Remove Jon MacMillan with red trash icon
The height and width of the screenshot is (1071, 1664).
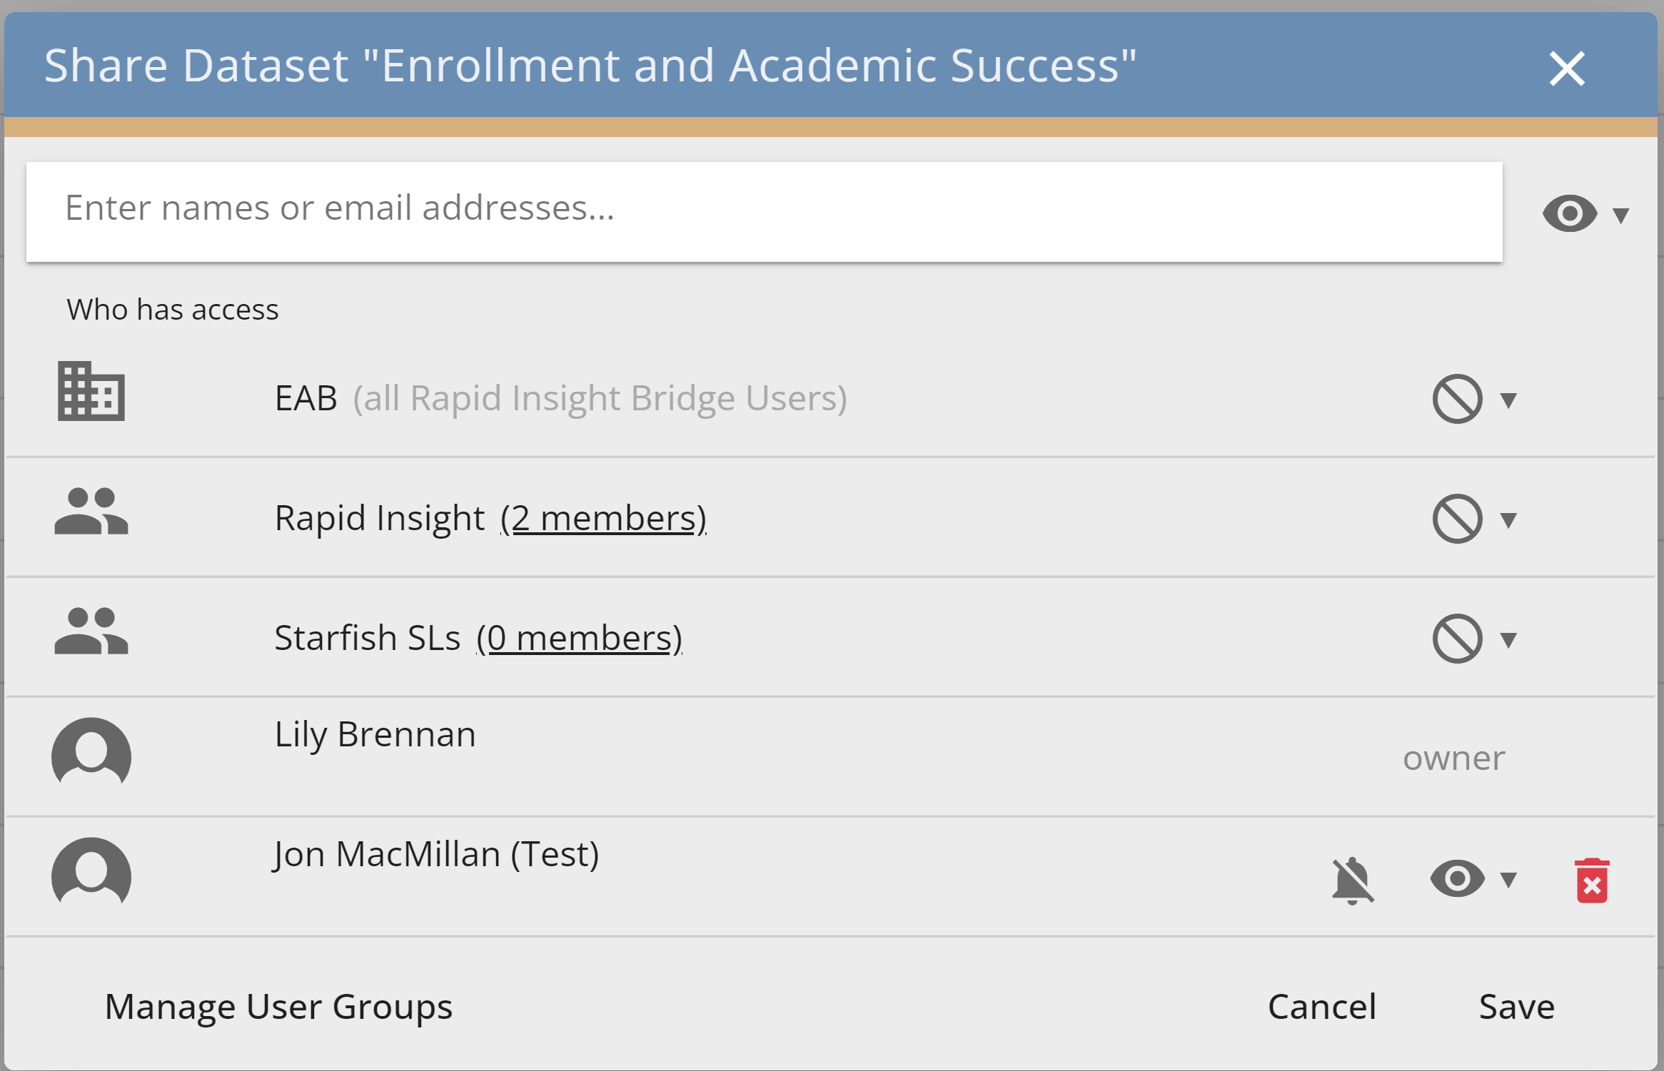point(1592,880)
